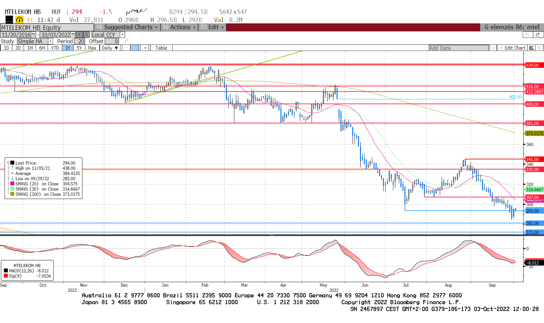
Task: Click the 400.00 price level label
Action: 534,104
